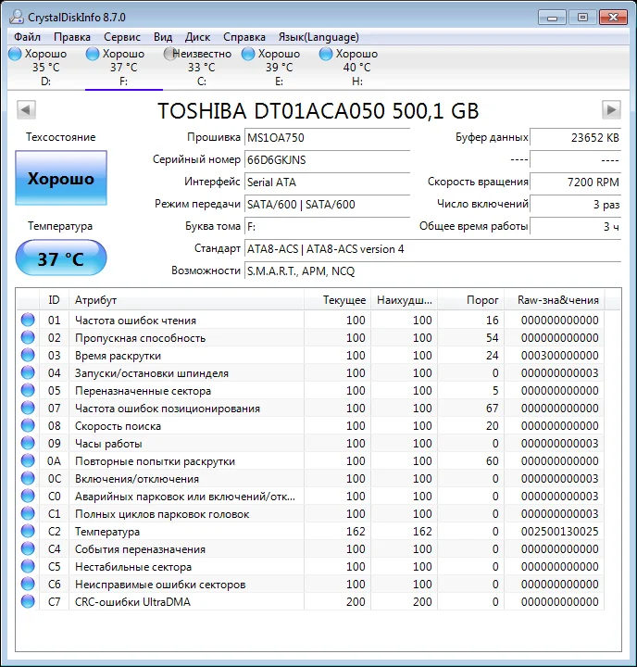Click the previous disk left arrow button
Image resolution: width=637 pixels, height=667 pixels.
click(x=26, y=110)
